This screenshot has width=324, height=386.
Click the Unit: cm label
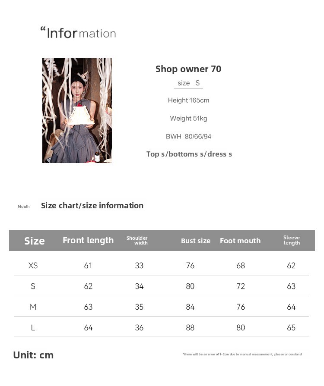pyautogui.click(x=33, y=355)
